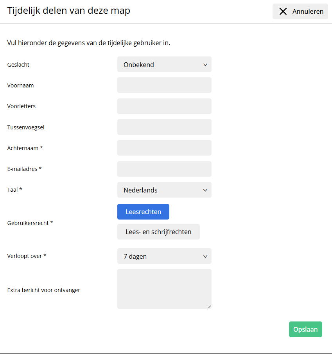This screenshot has height=354, width=332.
Task: Click the chevron arrow in Taal dropdown
Action: point(205,191)
